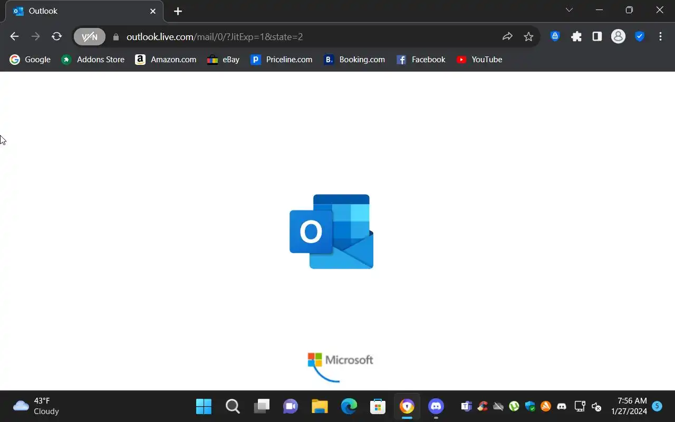Close the Outlook tab
Screen dimensions: 675x422
coord(153,11)
